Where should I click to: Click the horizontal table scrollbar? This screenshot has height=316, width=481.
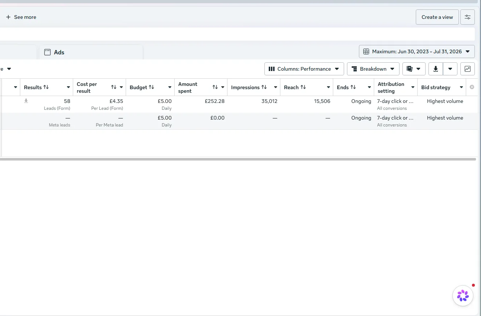[x=238, y=159]
